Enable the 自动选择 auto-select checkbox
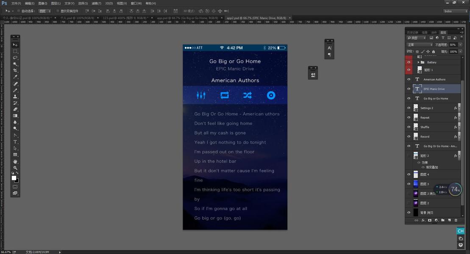Viewport: 470px width, 254px height. [x=19, y=11]
